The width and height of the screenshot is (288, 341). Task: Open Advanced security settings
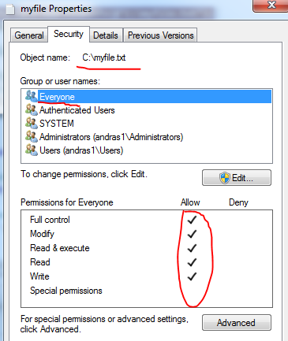click(x=237, y=323)
